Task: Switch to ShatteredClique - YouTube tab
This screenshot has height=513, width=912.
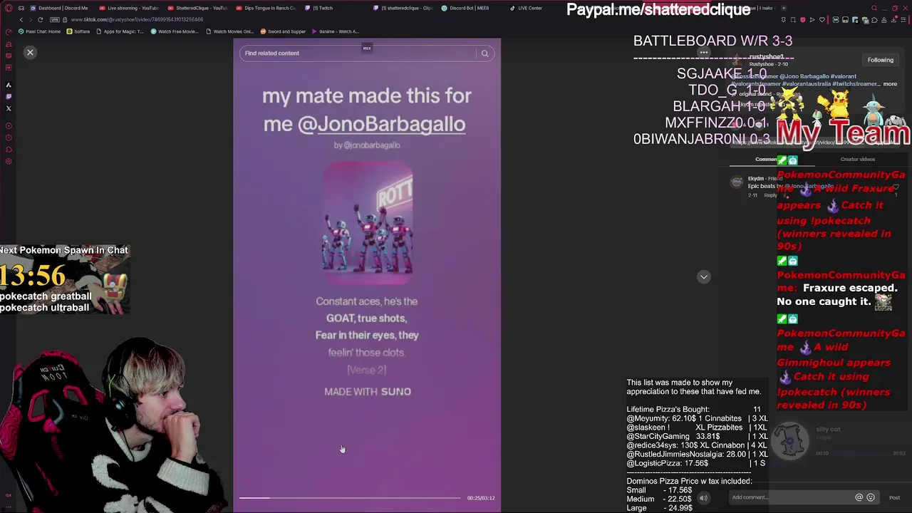Action: pos(197,8)
